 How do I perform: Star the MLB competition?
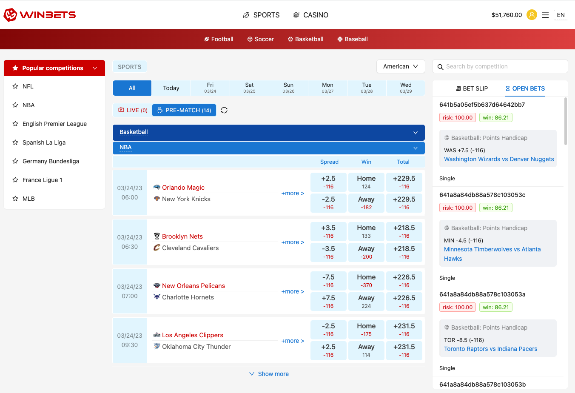pyautogui.click(x=15, y=199)
